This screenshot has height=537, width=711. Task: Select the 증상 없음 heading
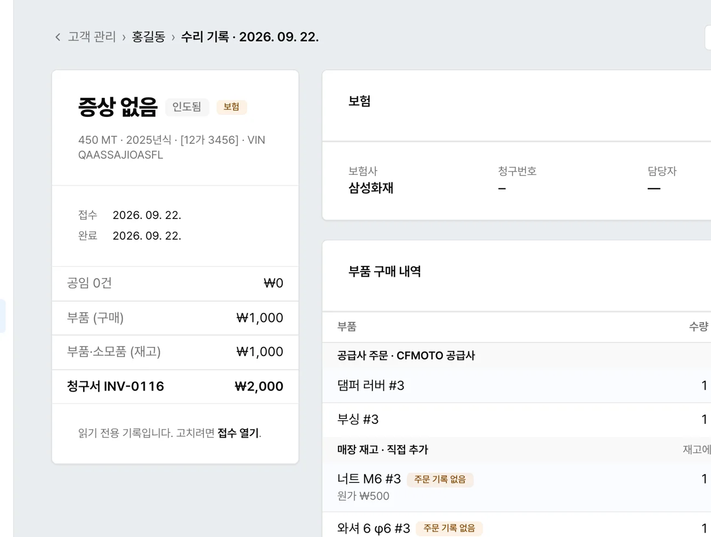point(118,107)
